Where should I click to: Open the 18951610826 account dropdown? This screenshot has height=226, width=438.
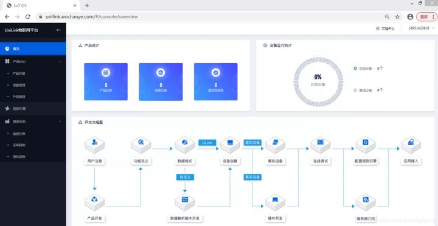(422, 28)
